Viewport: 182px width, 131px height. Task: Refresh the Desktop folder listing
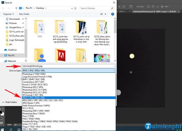coord(76,8)
